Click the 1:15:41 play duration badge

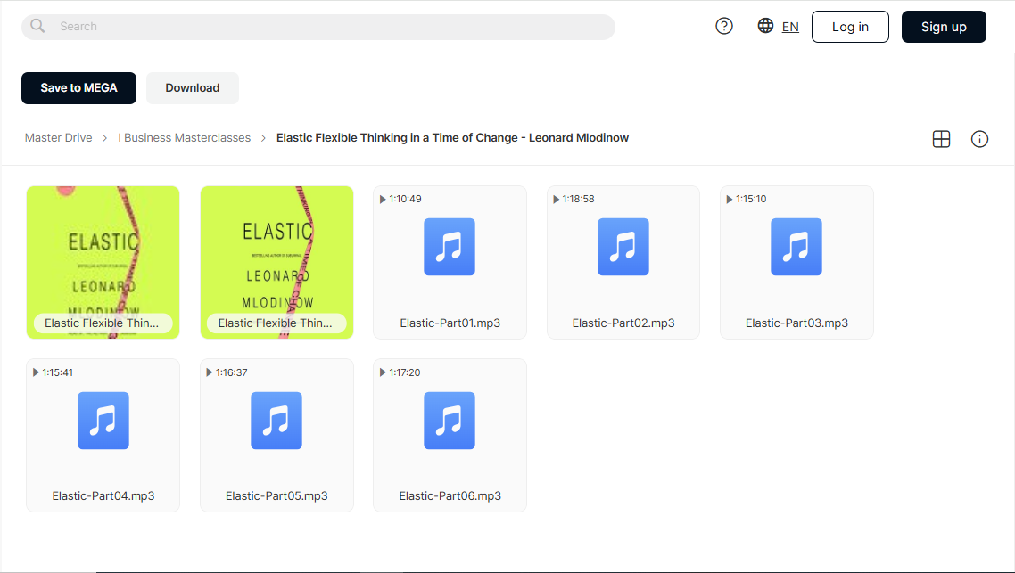[54, 372]
